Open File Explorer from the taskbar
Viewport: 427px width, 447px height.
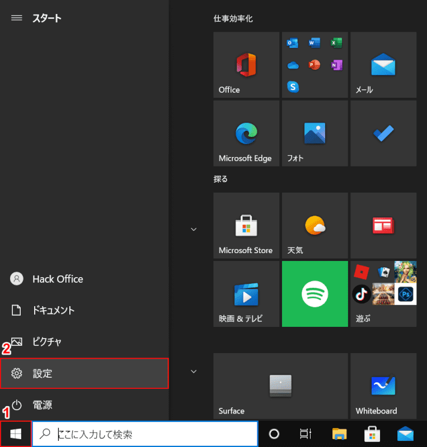click(x=339, y=434)
